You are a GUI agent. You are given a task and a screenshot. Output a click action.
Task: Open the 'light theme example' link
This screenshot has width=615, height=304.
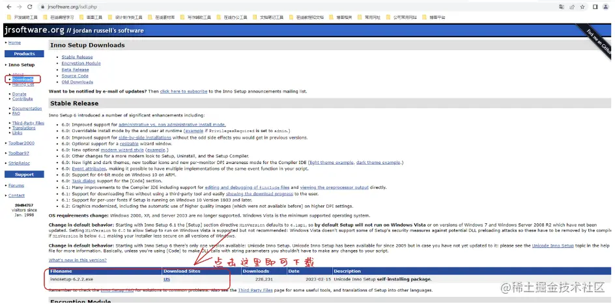click(x=332, y=162)
